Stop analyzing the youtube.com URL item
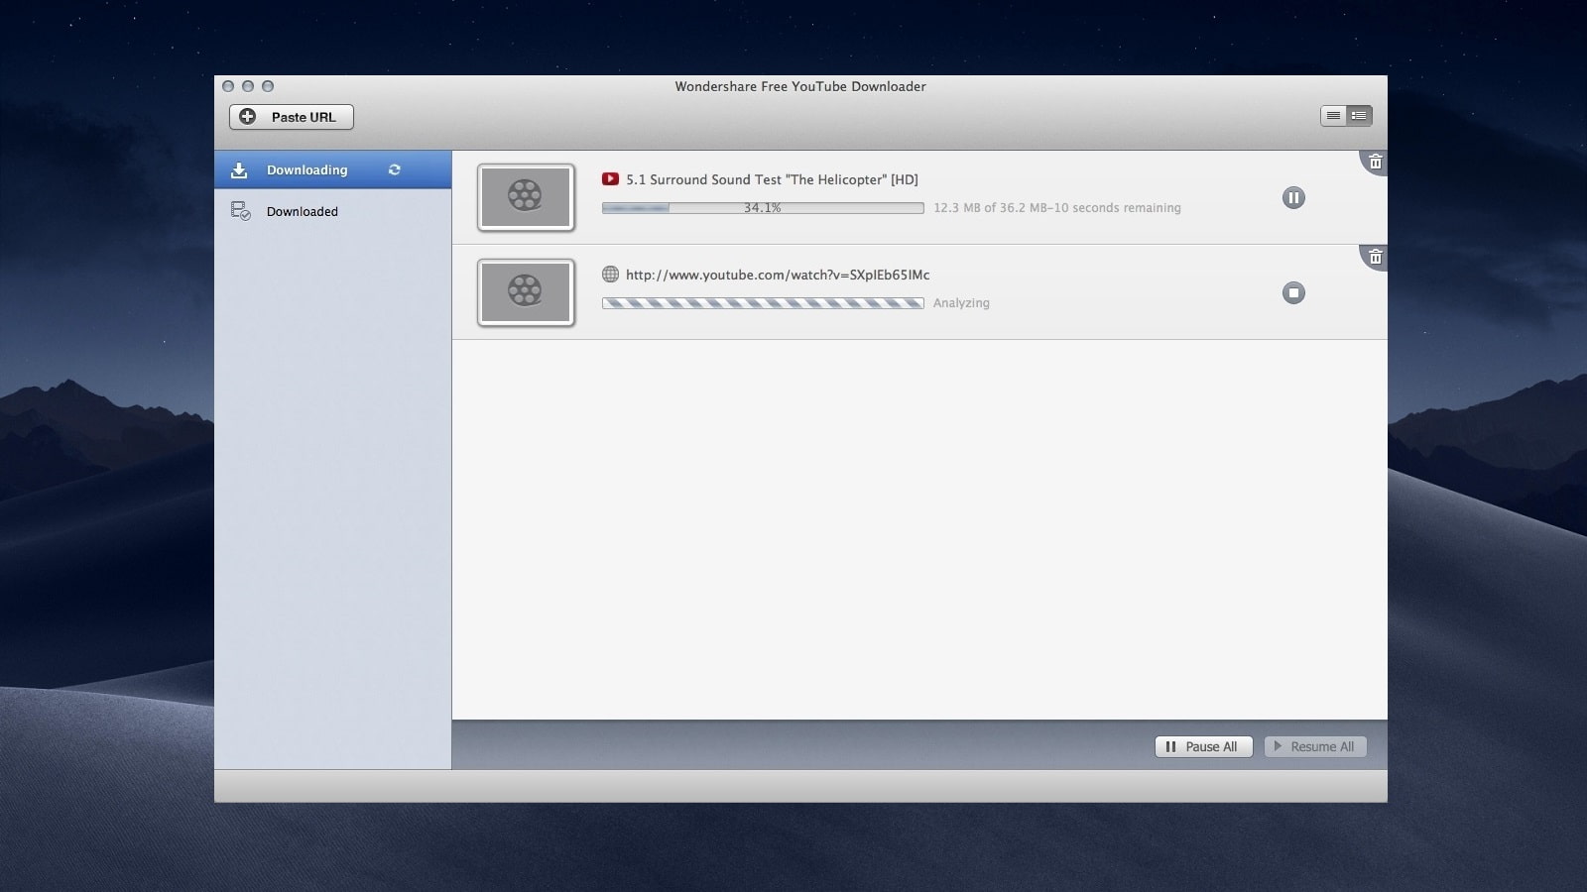 coord(1293,292)
